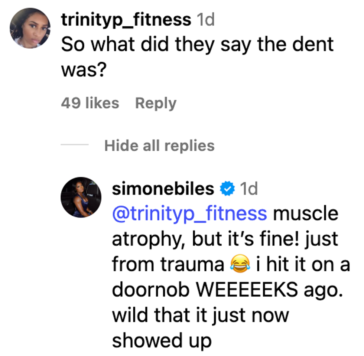Click the 1d timestamp on simonebiles's reply
This screenshot has height=356, width=364.
pyautogui.click(x=248, y=189)
